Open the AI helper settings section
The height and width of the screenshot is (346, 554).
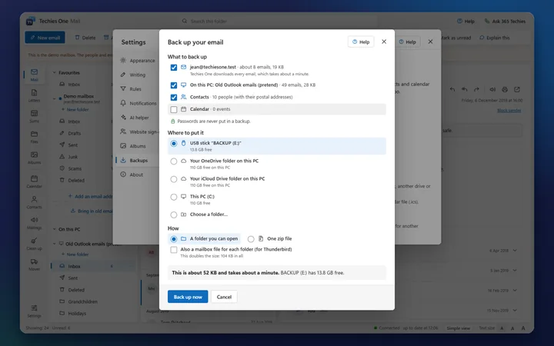pyautogui.click(x=138, y=118)
